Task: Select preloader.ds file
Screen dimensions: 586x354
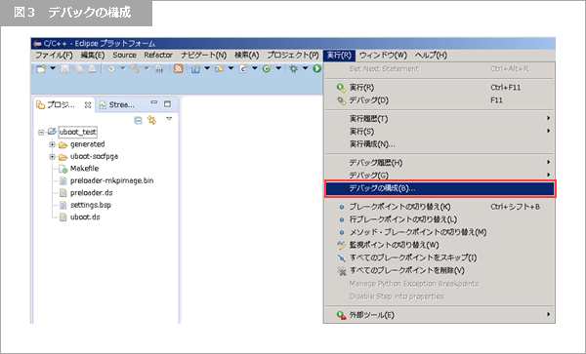Action: point(92,193)
